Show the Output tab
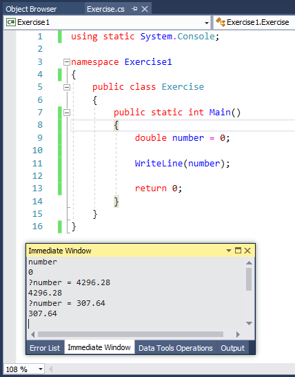Viewport: 295px width, 377px height. (x=232, y=348)
